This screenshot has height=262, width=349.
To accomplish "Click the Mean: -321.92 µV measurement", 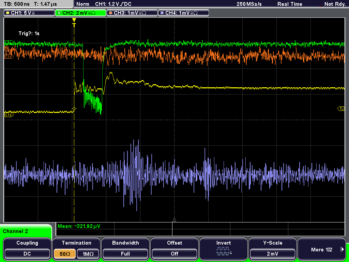I will coord(79,226).
